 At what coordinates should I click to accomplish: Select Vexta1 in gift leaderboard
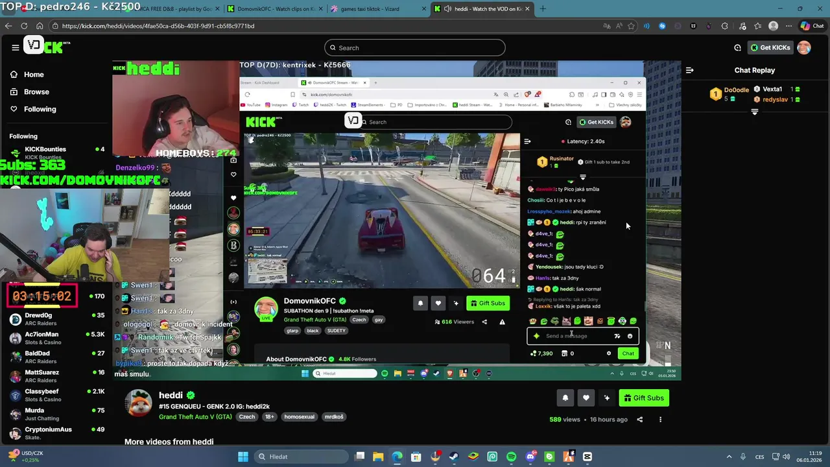click(772, 89)
